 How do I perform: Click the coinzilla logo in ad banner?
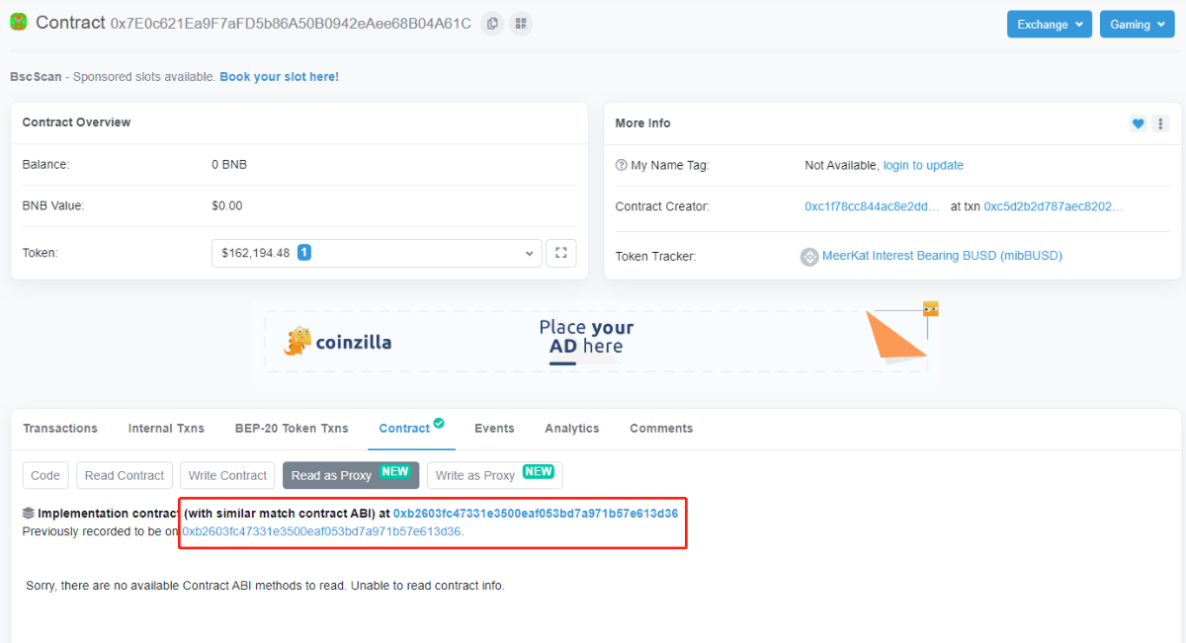click(x=338, y=342)
